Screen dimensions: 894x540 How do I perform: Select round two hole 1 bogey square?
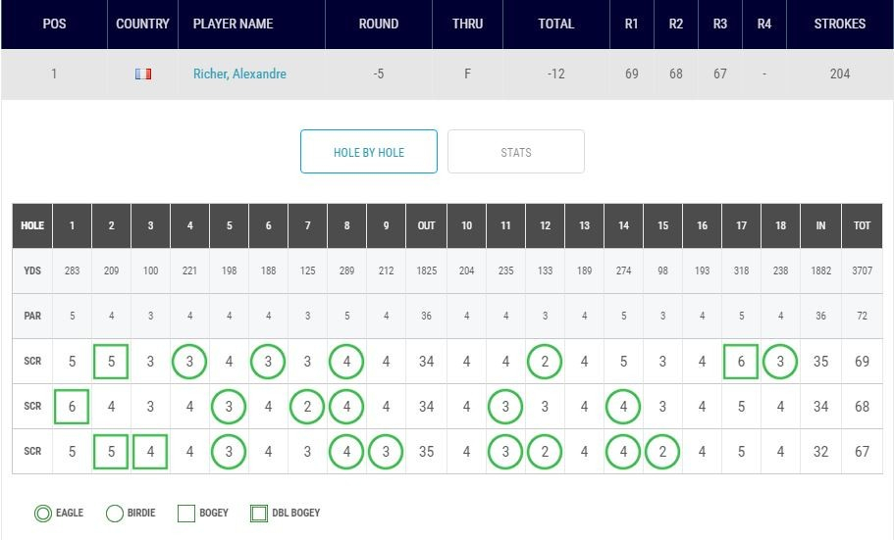coord(72,407)
